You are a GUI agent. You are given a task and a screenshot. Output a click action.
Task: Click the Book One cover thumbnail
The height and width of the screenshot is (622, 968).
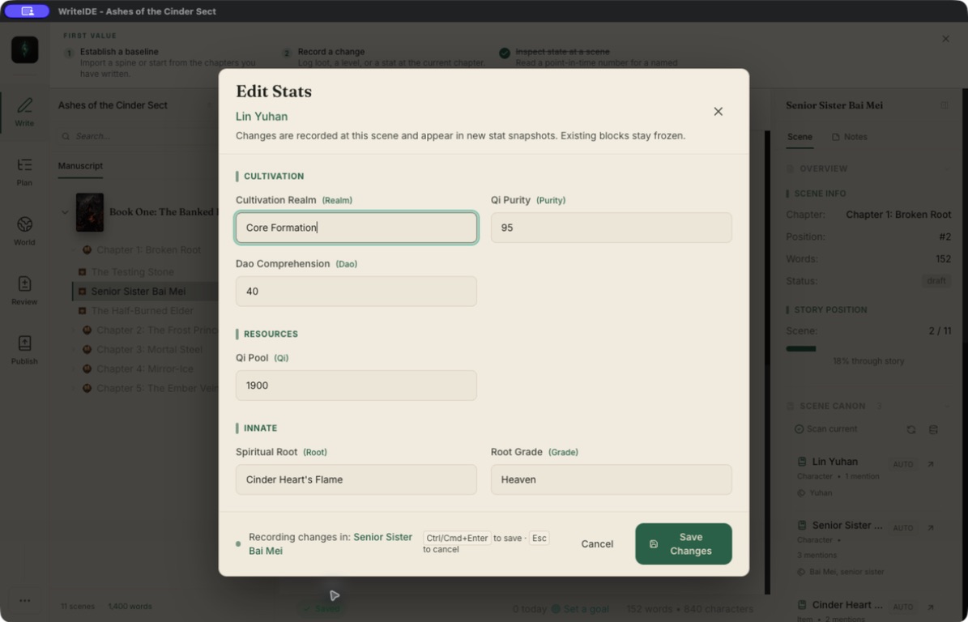(x=90, y=212)
